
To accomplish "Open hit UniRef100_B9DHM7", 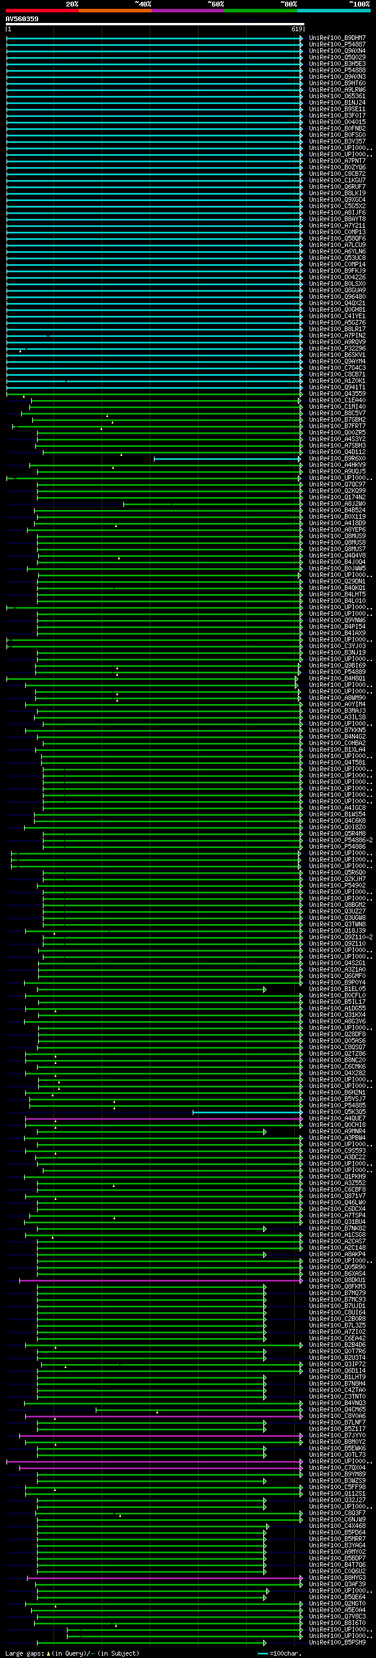I will 337,39.
